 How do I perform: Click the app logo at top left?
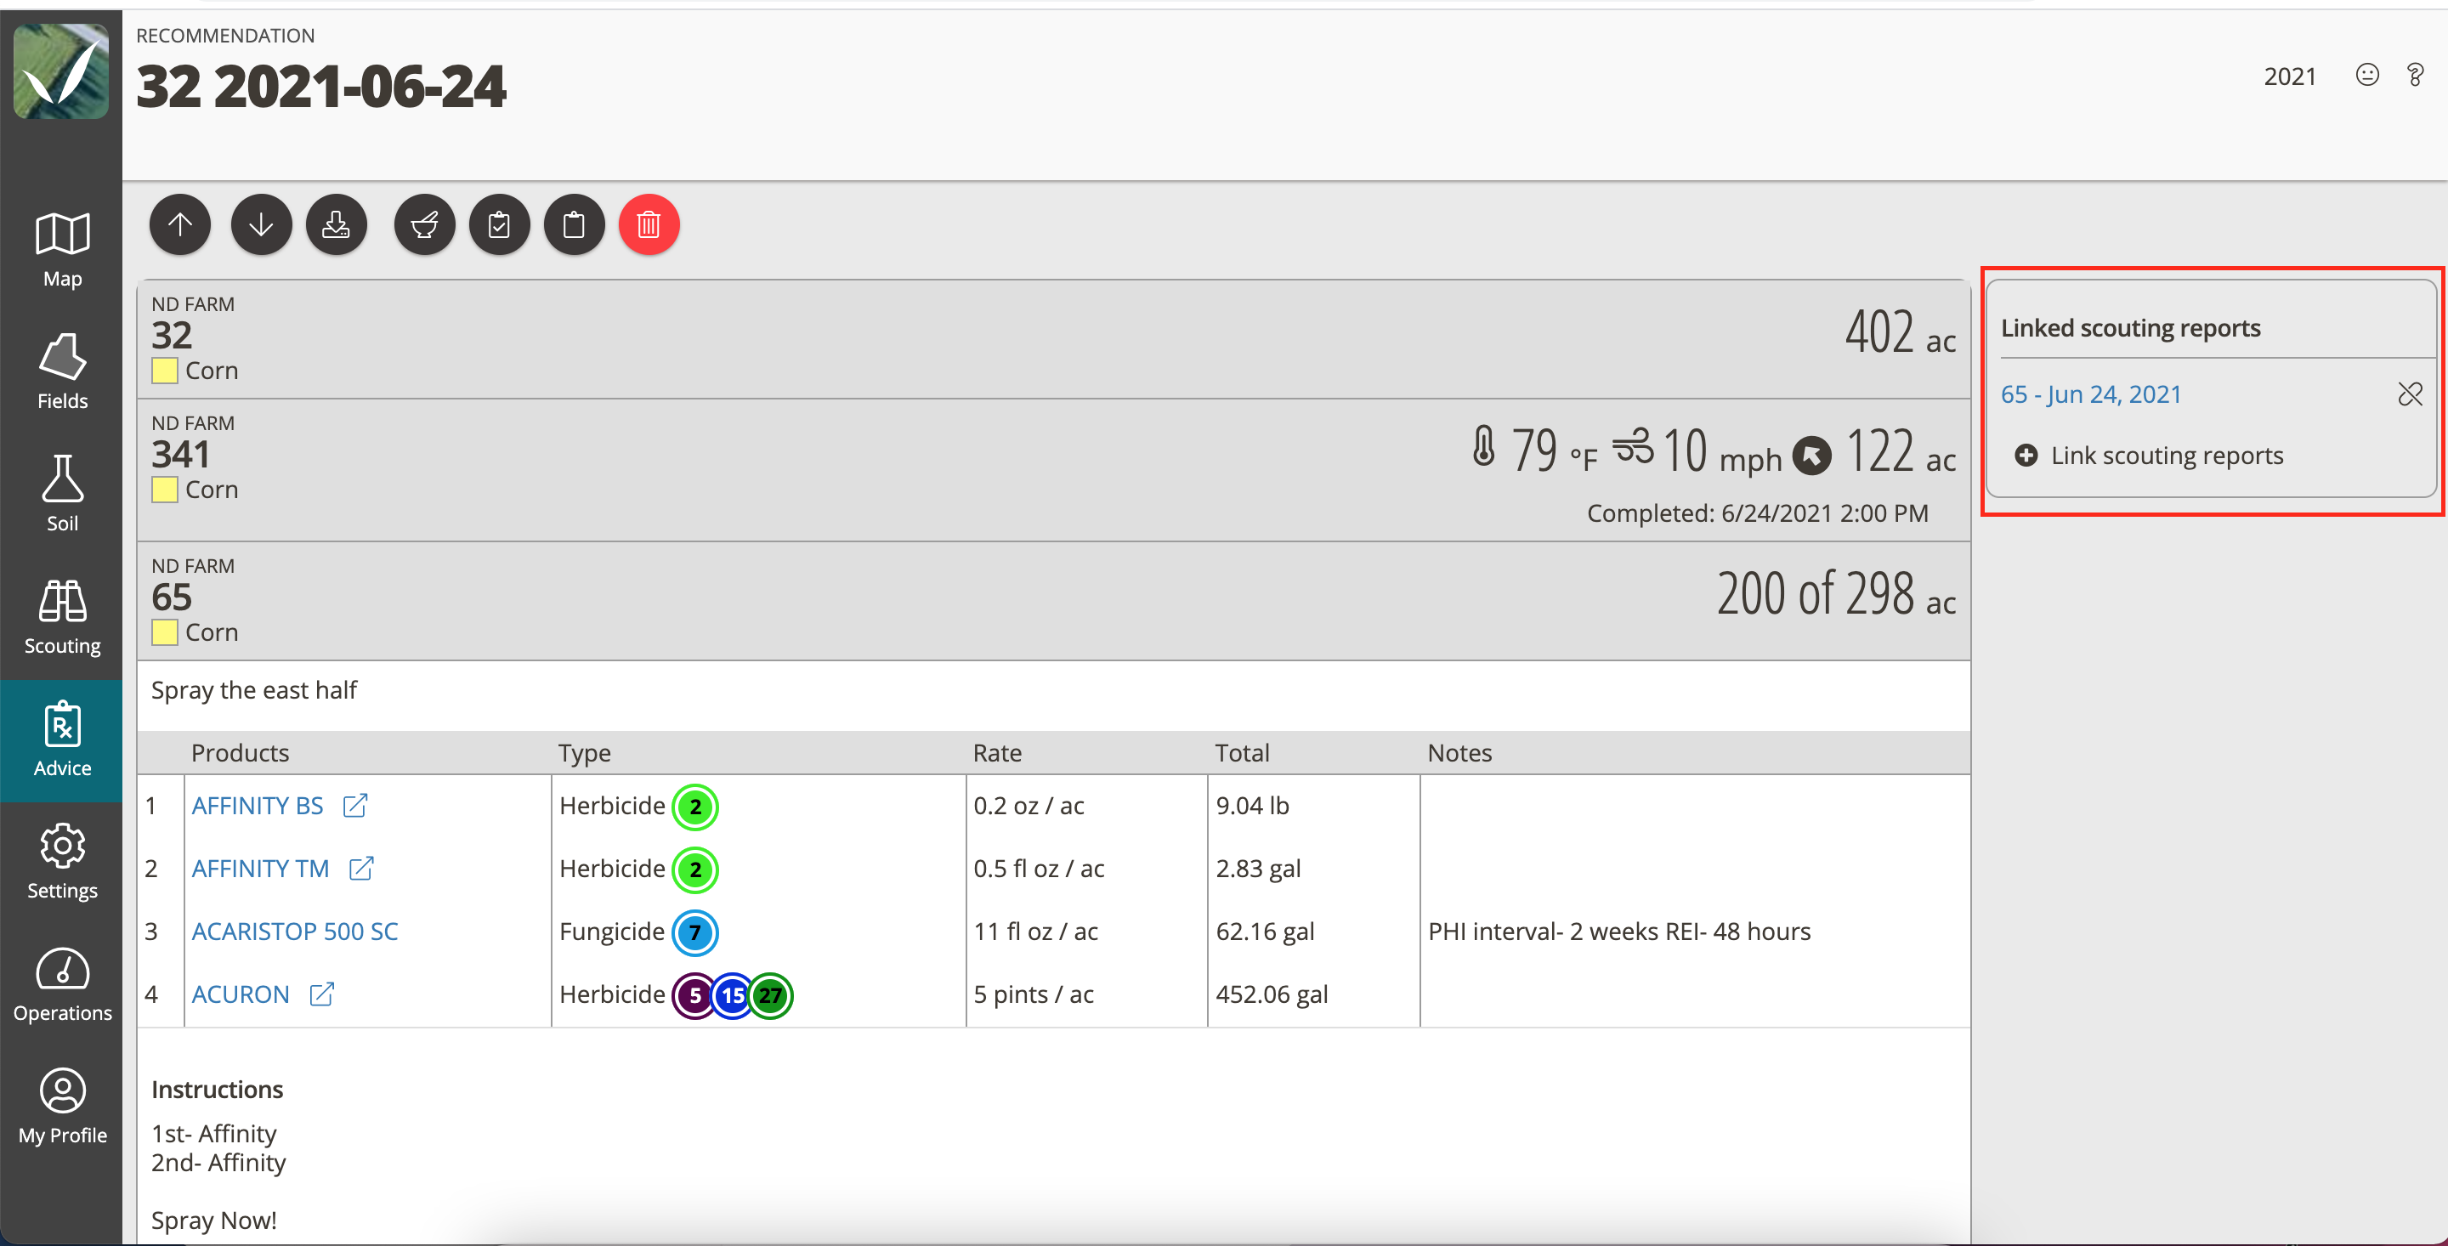click(61, 71)
